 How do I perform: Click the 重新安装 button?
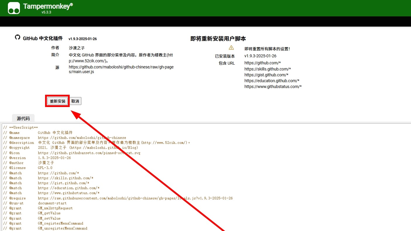pyautogui.click(x=58, y=101)
